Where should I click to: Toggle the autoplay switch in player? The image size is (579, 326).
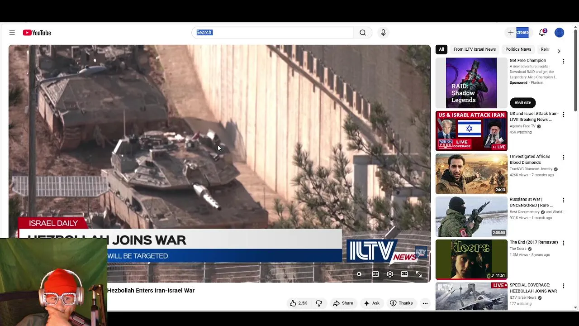tap(359, 274)
